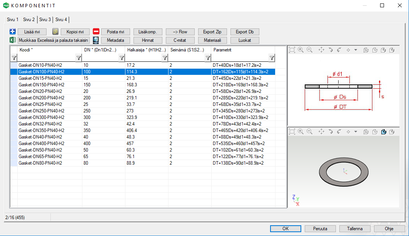
Task: Select the pan tool in 3D preview
Action: click(321, 132)
